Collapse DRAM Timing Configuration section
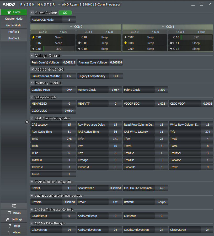214x236 pixels. pos(32,118)
